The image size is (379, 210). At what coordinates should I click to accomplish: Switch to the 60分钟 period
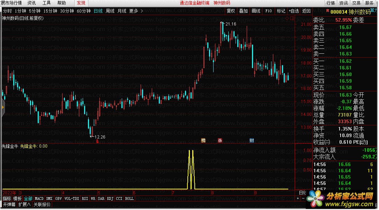click(x=84, y=11)
